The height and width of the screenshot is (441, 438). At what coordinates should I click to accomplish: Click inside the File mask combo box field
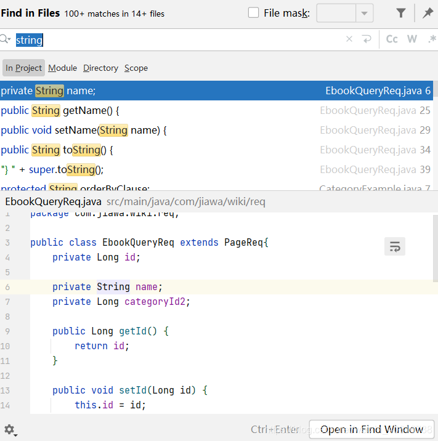(x=336, y=13)
